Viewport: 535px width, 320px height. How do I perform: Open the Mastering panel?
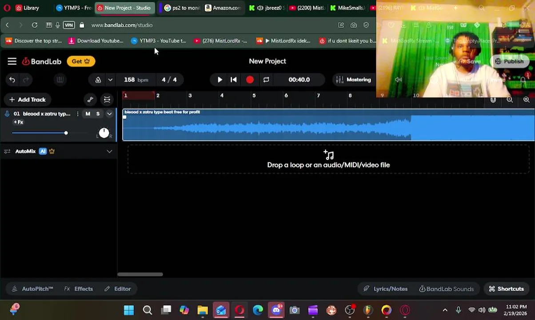354,80
